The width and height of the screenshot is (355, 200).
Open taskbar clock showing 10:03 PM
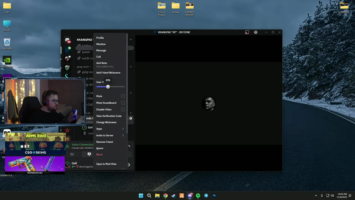342,196
